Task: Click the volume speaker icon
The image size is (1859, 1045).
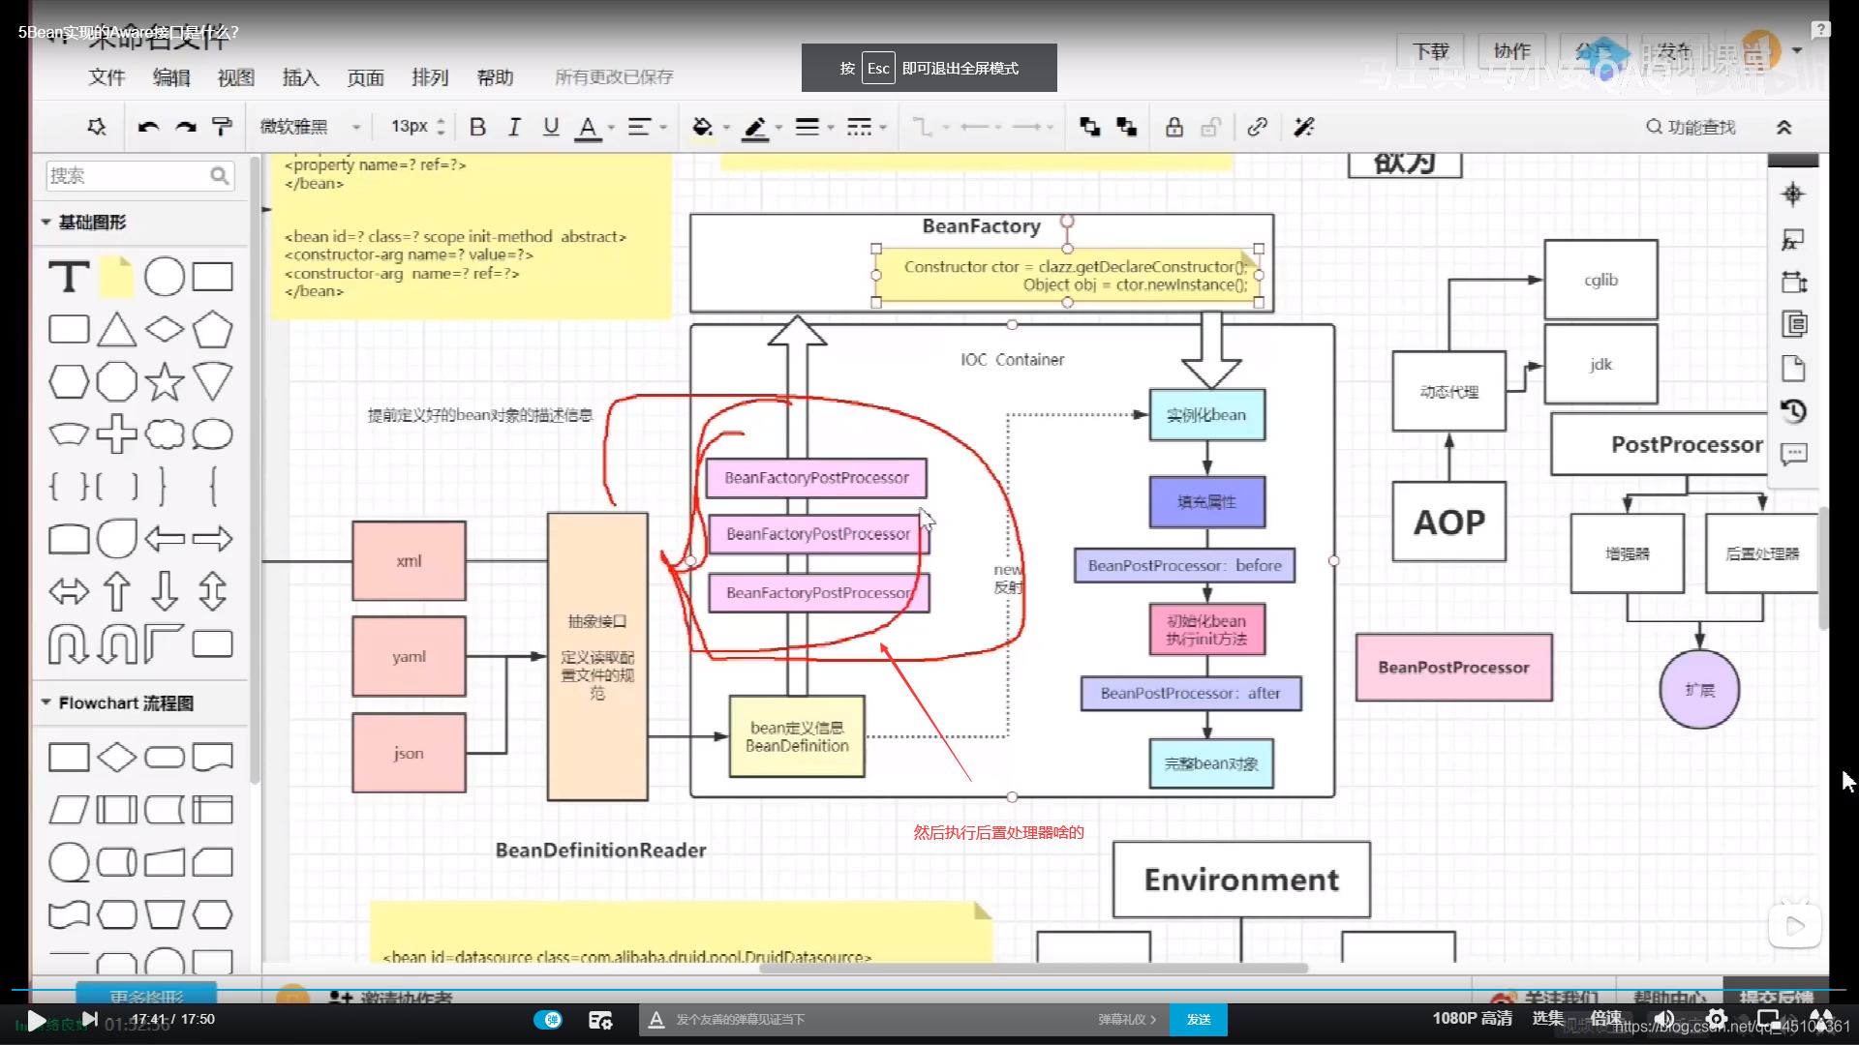Action: (x=1664, y=1019)
